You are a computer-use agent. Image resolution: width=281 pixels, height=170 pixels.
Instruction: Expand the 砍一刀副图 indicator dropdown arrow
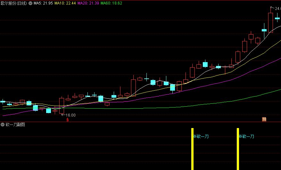coord(3,125)
